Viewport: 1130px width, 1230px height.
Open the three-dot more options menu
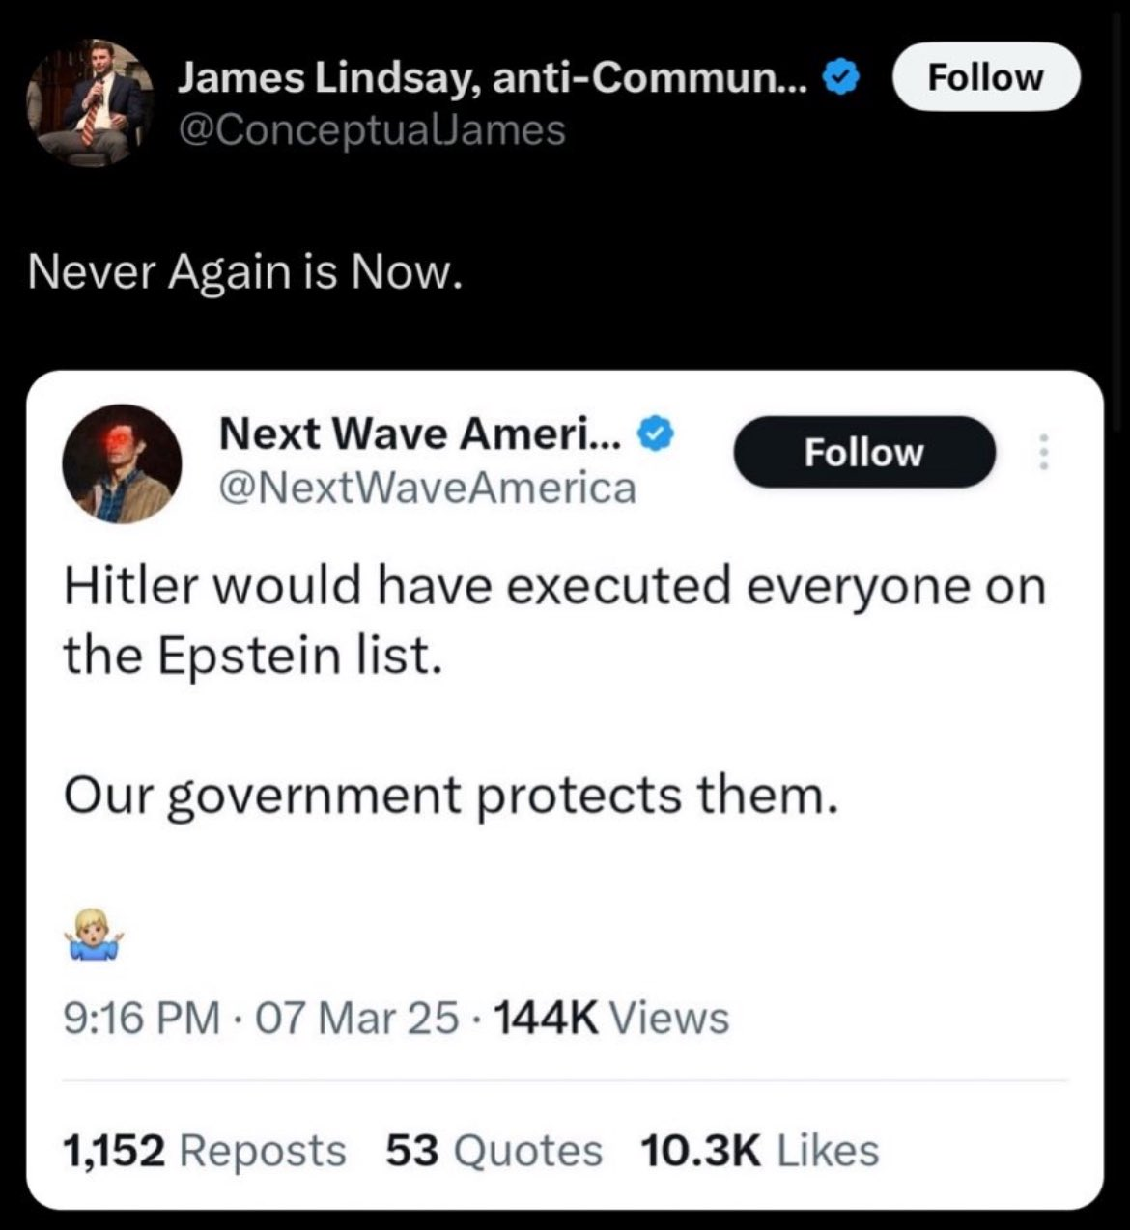tap(1041, 452)
